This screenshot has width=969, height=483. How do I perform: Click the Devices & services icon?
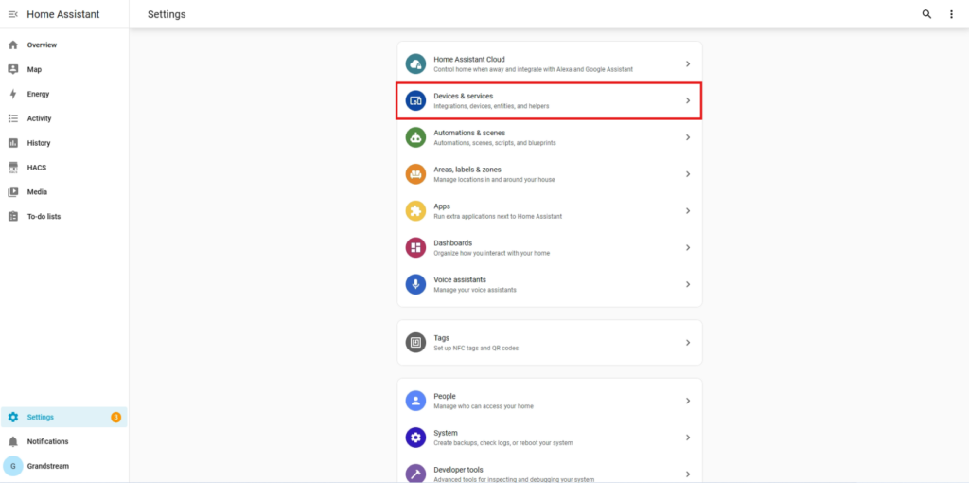(416, 100)
